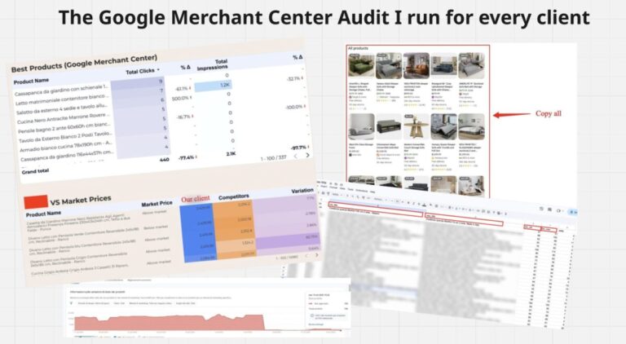The image size is (626, 344).
Task: Click the red performance chart area
Action: [169, 323]
